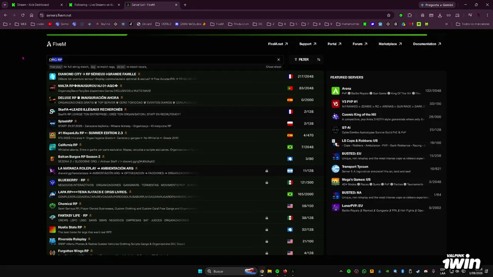Open the Portal header link

(x=334, y=44)
